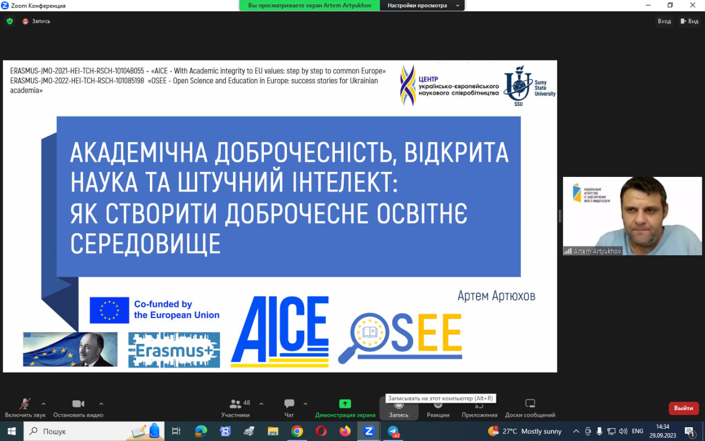Screen dimensions: 705x441
Task: Click the red Запись recording indicator
Action: coord(36,21)
